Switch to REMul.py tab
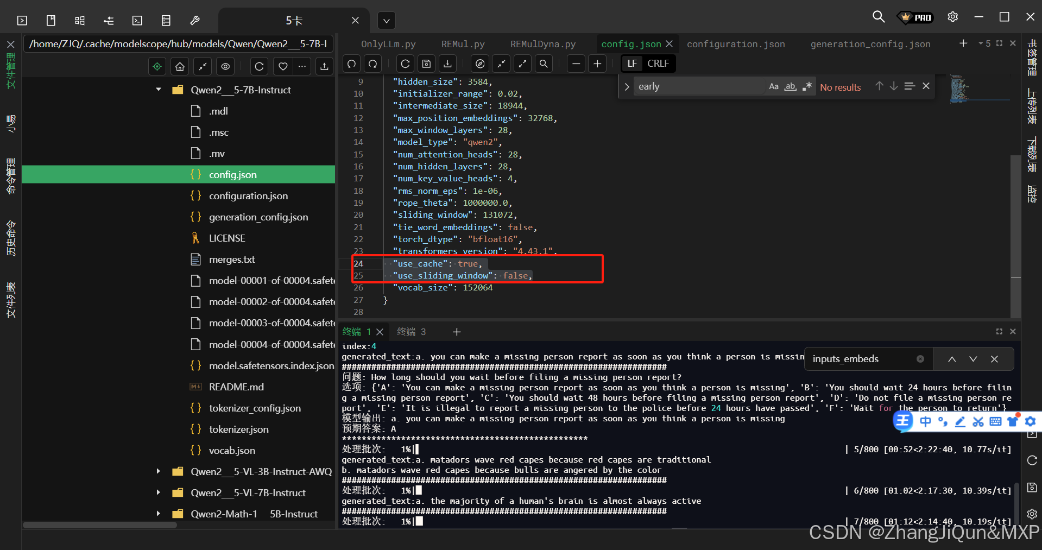 coord(463,44)
